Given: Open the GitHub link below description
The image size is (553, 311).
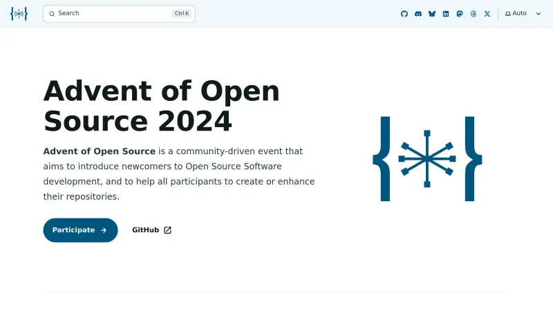Looking at the screenshot, I should click(146, 230).
